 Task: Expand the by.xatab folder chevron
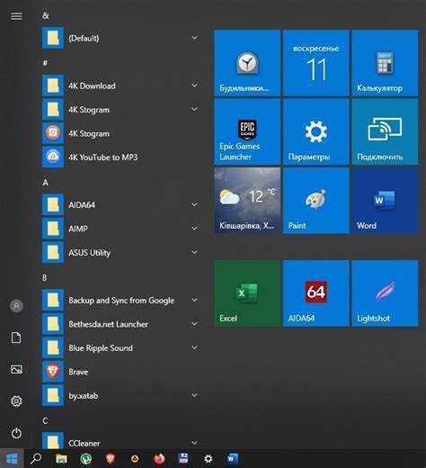tap(194, 395)
